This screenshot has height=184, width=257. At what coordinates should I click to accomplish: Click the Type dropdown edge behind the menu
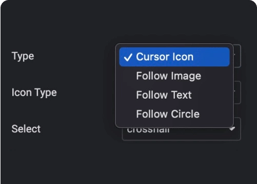[x=238, y=56]
